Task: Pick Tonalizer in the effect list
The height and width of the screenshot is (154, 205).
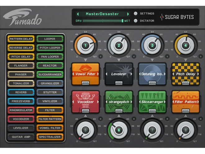Action: (x=21, y=83)
